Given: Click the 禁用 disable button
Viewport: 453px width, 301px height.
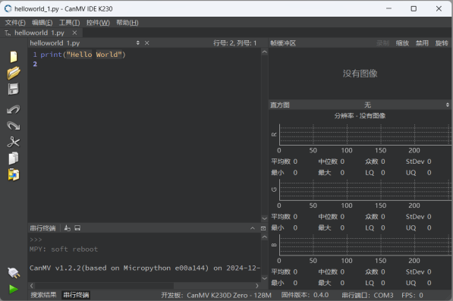Looking at the screenshot, I should (x=422, y=43).
